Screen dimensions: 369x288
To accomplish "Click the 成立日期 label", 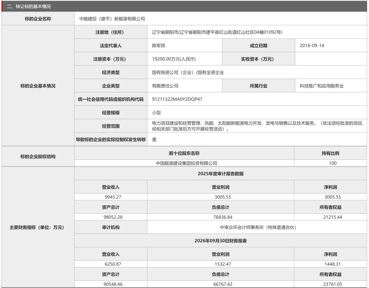I will (x=259, y=46).
